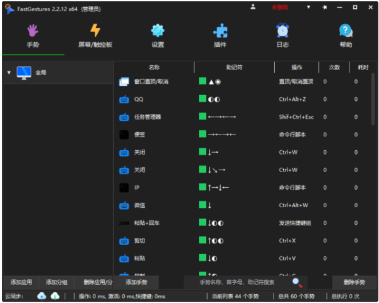Click the pin window icon

click(x=324, y=8)
